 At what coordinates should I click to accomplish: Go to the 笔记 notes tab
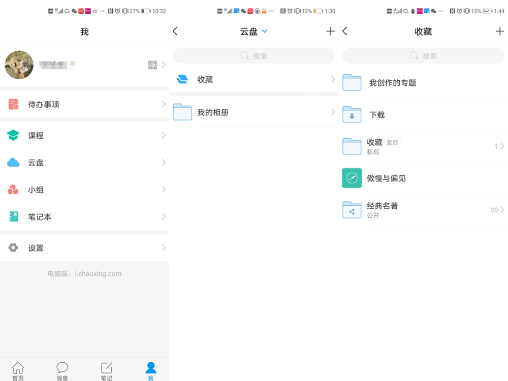point(106,371)
